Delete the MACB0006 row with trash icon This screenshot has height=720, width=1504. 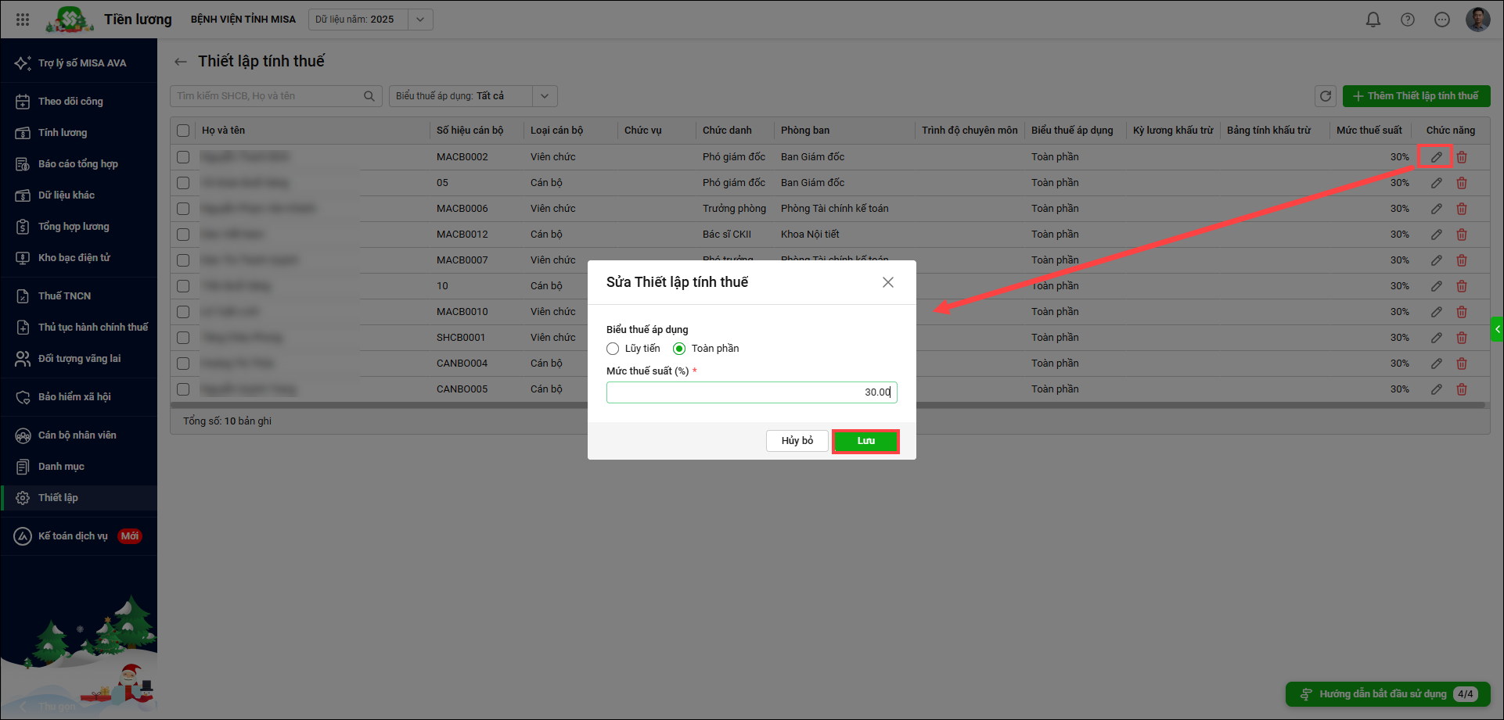(x=1461, y=209)
